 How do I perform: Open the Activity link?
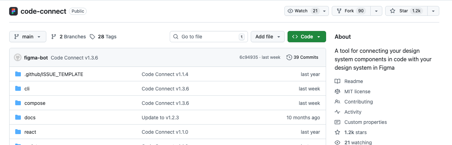pyautogui.click(x=353, y=112)
